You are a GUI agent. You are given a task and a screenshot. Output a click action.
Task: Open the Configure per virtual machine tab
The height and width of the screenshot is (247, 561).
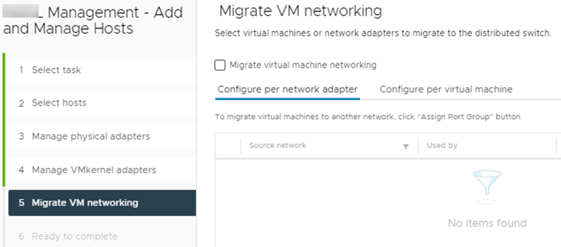point(446,90)
